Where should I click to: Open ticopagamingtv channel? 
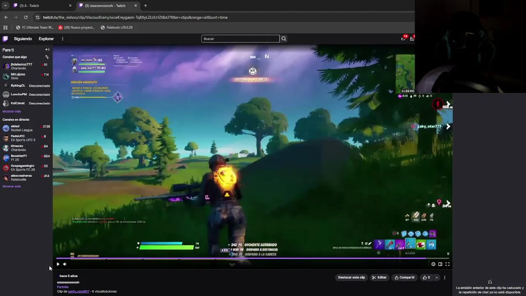pyautogui.click(x=26, y=168)
